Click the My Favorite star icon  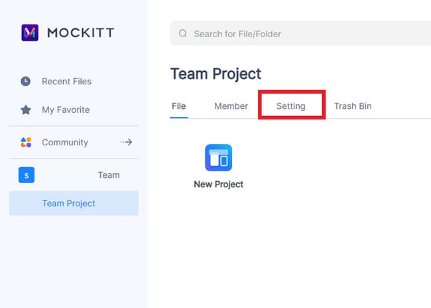[26, 110]
